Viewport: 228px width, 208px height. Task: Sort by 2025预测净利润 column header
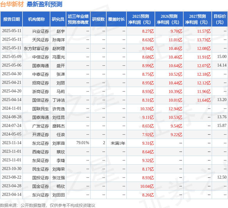pos(141,19)
